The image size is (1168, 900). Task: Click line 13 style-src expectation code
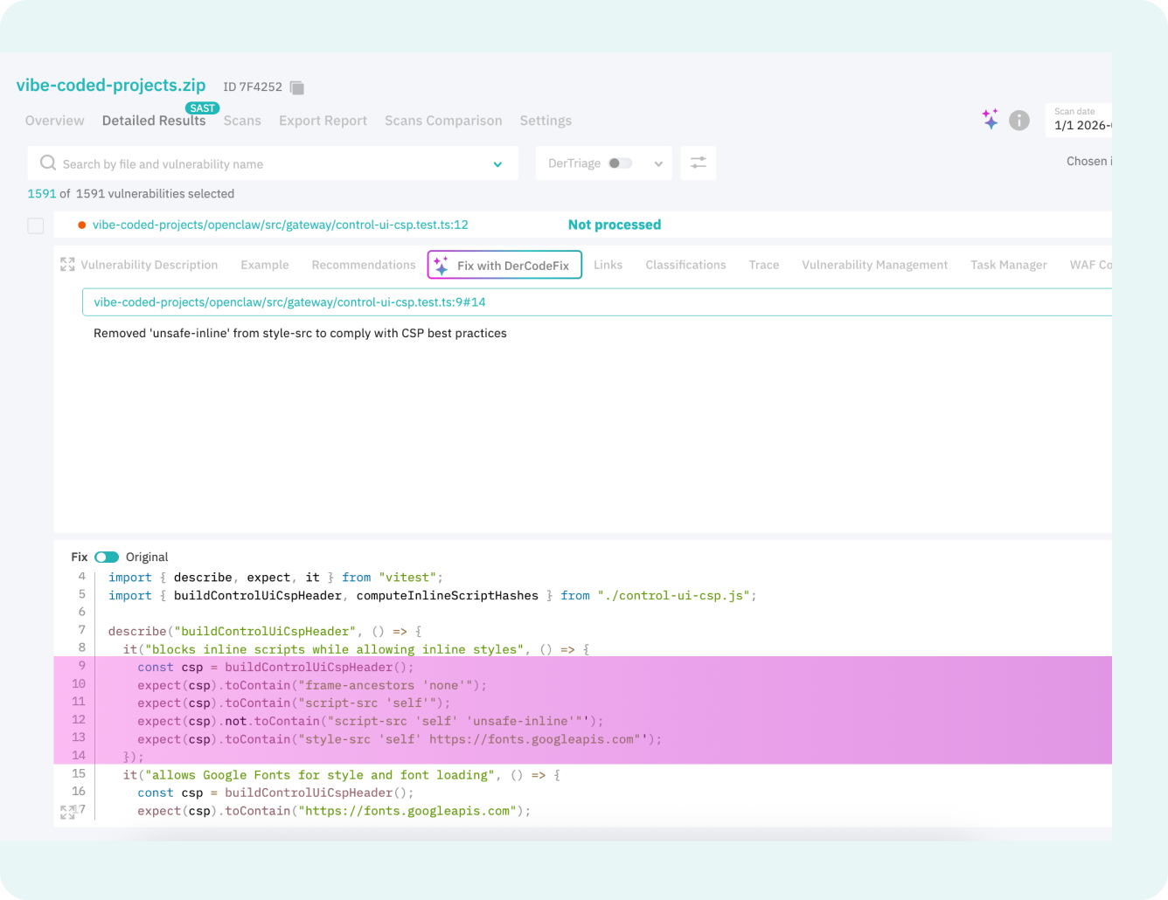pyautogui.click(x=400, y=739)
